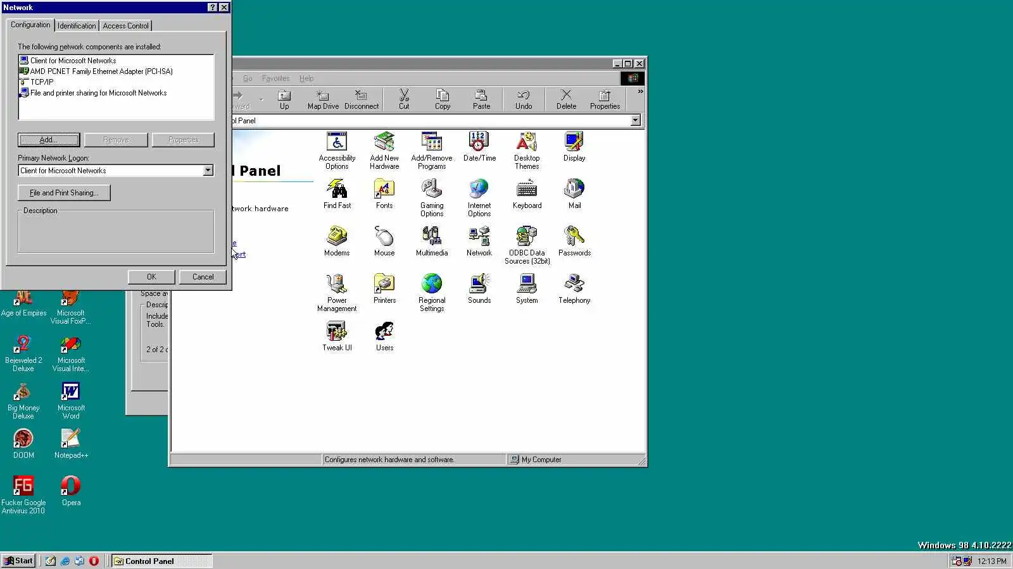Screen dimensions: 1013x569
Task: Open the Help menu in Control Panel
Action: click(x=306, y=78)
